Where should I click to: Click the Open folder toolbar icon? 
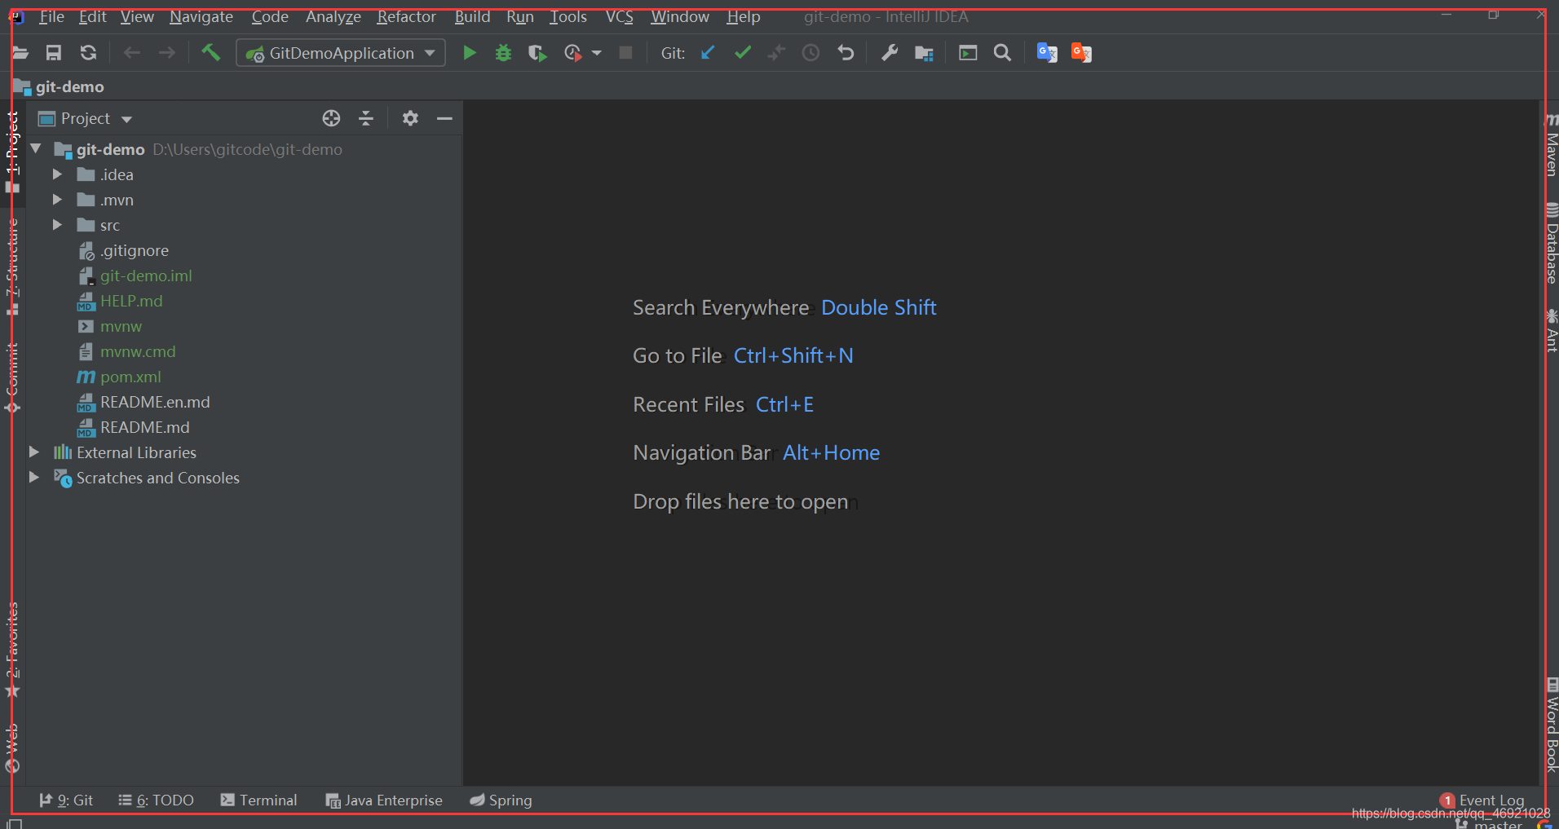click(20, 53)
